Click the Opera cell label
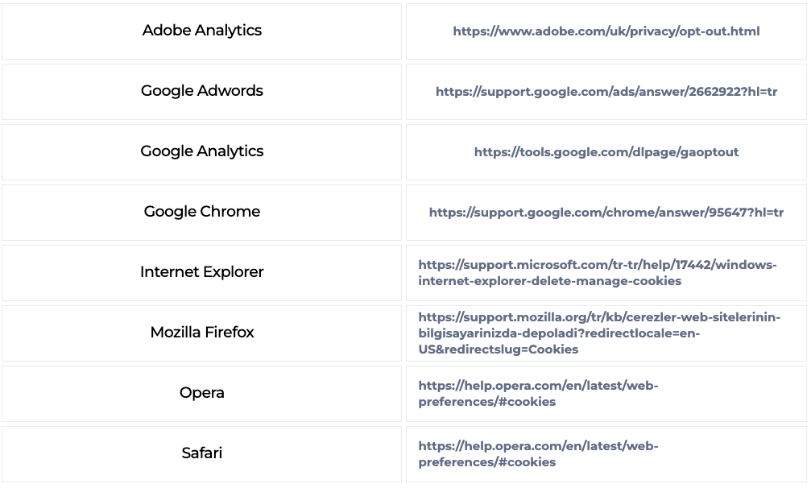The width and height of the screenshot is (811, 488). (201, 393)
